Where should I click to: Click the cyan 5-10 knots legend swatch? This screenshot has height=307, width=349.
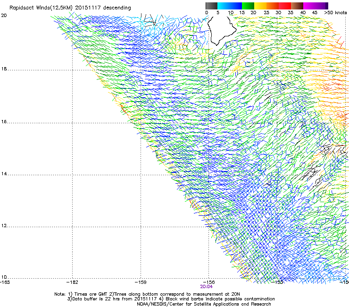point(223,6)
